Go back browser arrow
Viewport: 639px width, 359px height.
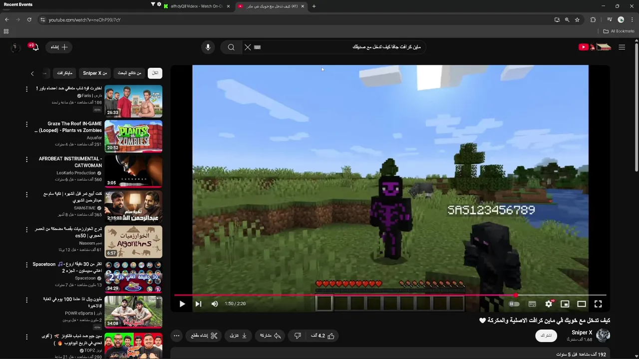point(6,19)
